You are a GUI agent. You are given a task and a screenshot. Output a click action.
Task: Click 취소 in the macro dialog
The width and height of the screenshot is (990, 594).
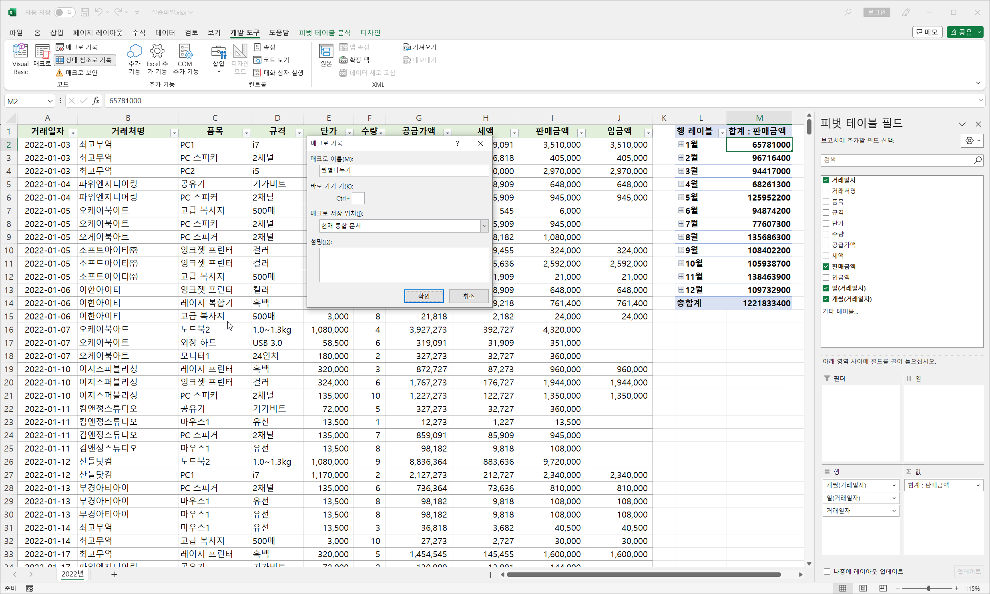click(x=468, y=296)
